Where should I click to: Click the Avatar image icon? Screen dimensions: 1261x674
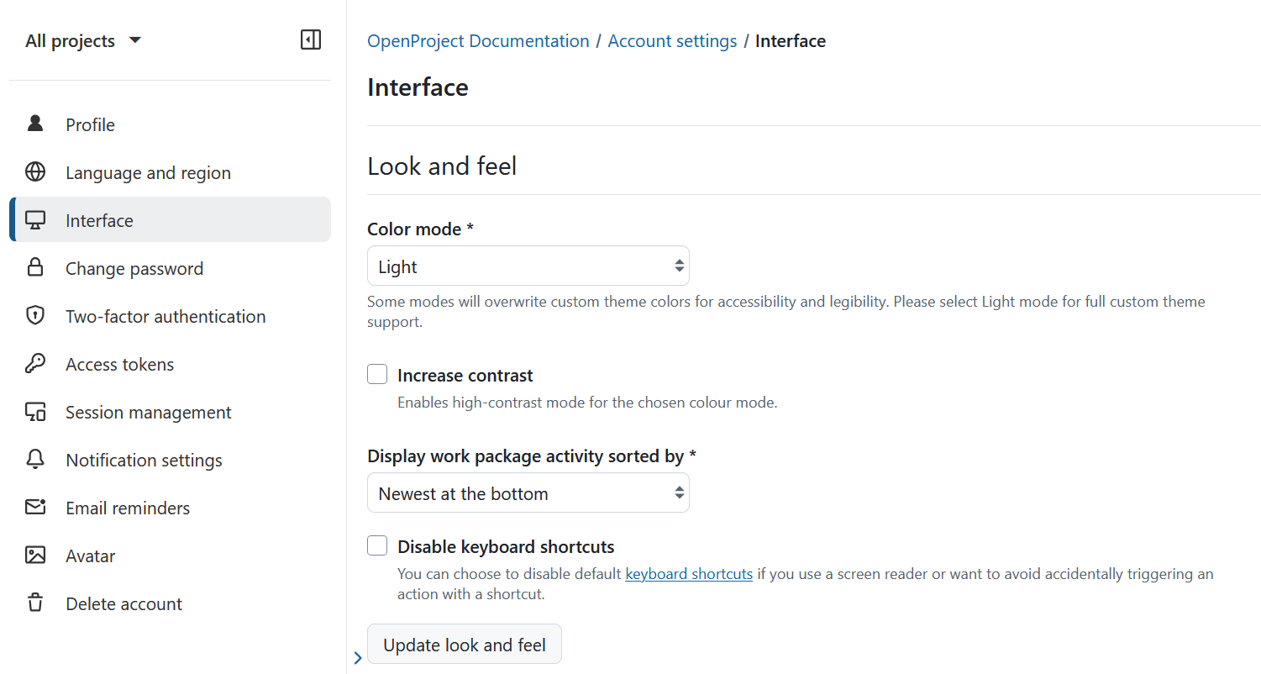pos(35,556)
